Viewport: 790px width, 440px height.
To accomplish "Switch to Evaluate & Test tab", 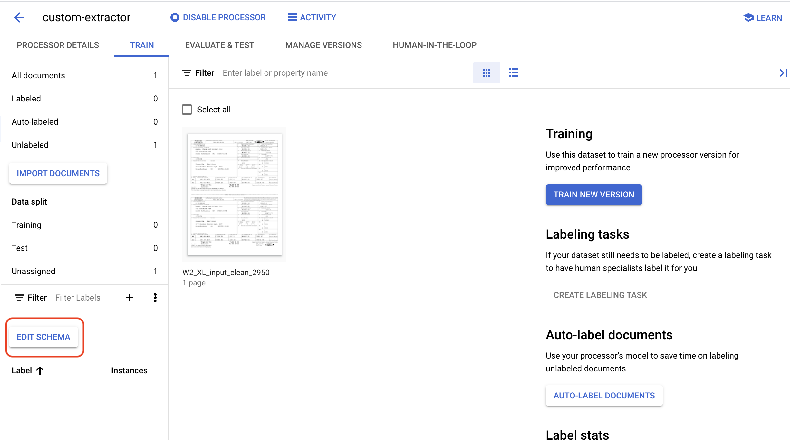I will point(219,45).
